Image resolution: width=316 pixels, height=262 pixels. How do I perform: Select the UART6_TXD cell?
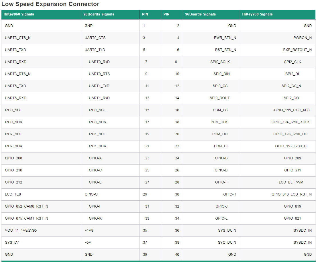point(15,86)
